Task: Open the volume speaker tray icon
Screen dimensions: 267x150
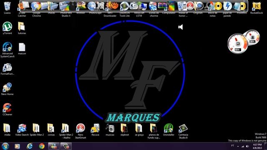Action: [247, 146]
